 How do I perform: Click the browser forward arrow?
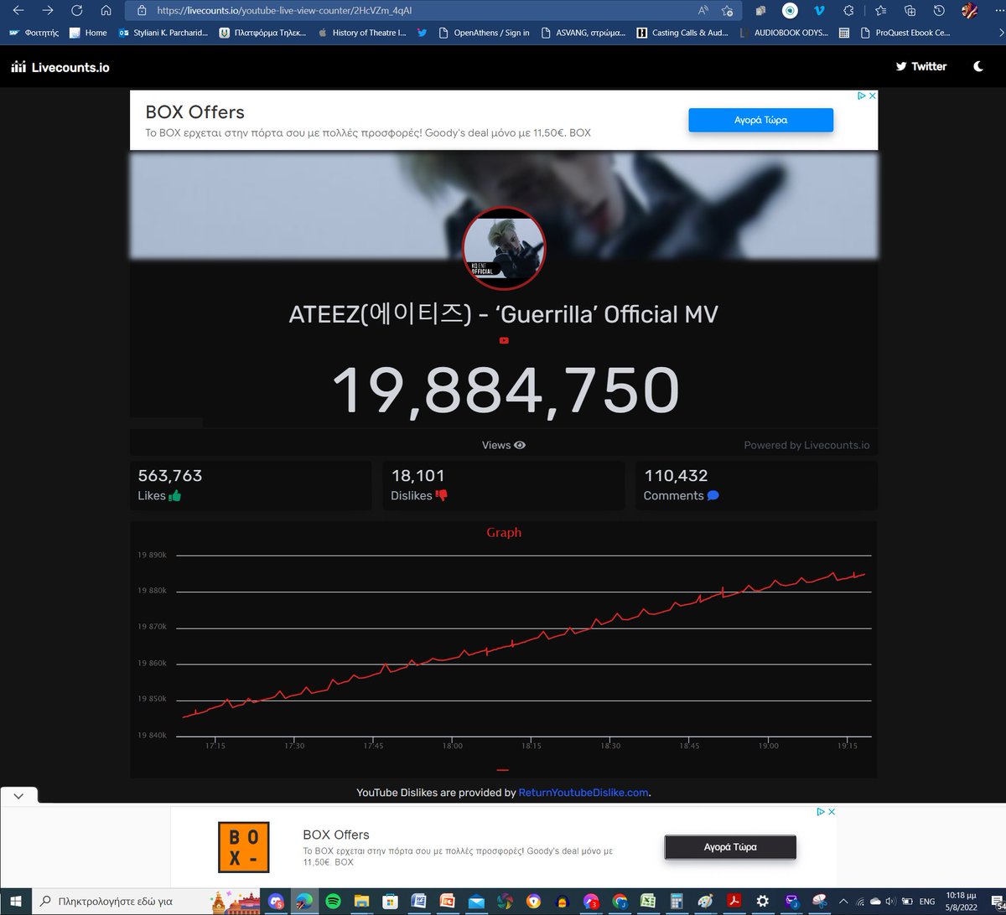pyautogui.click(x=48, y=11)
